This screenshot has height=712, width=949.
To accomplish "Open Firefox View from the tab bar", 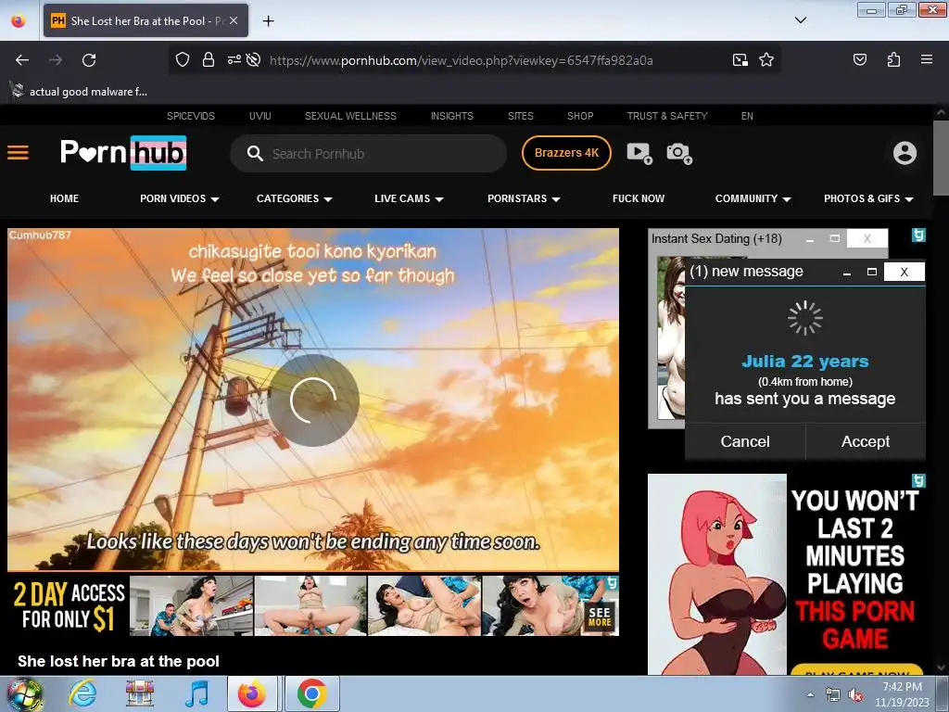I will (x=19, y=20).
